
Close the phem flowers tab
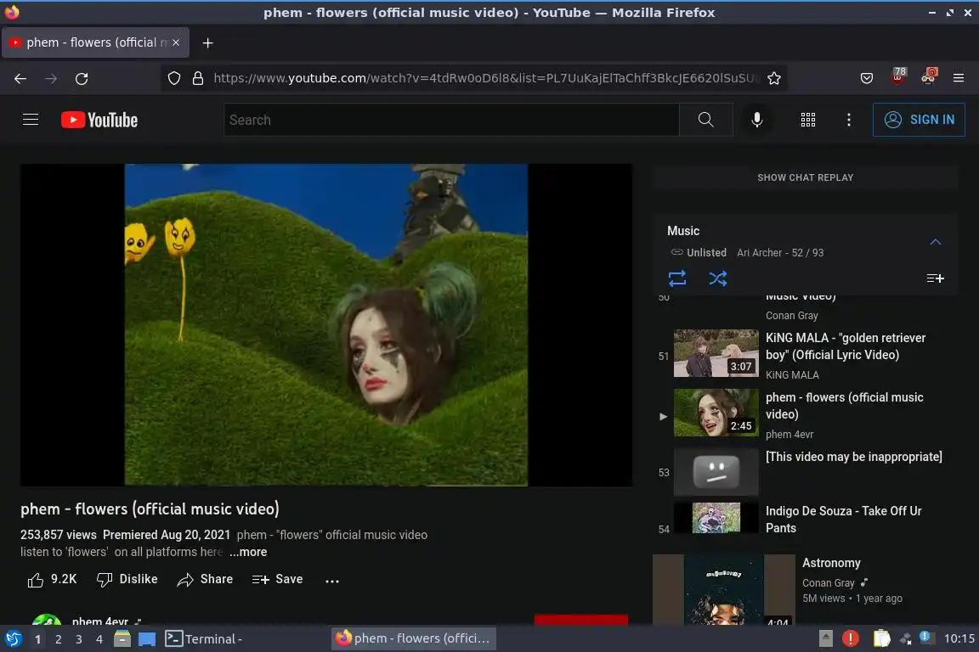click(x=176, y=42)
